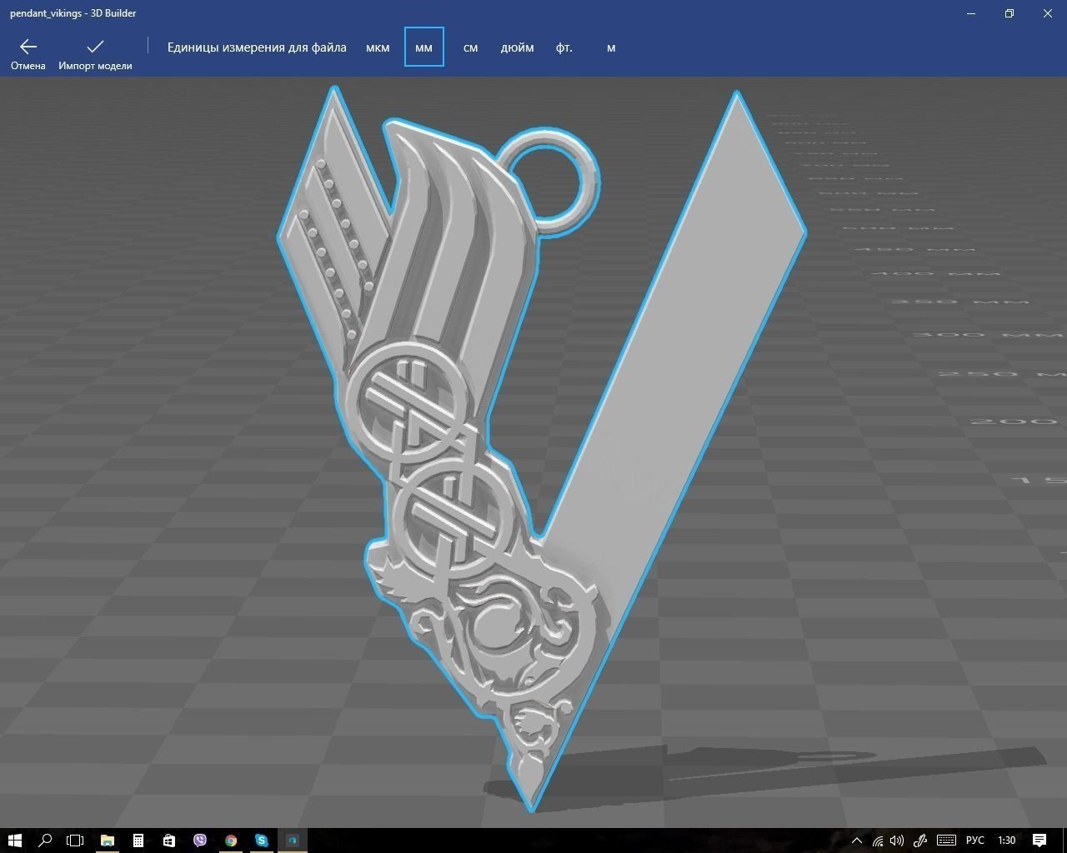Image resolution: width=1067 pixels, height=853 pixels.
Task: Switch РУС input language
Action: [x=974, y=841]
